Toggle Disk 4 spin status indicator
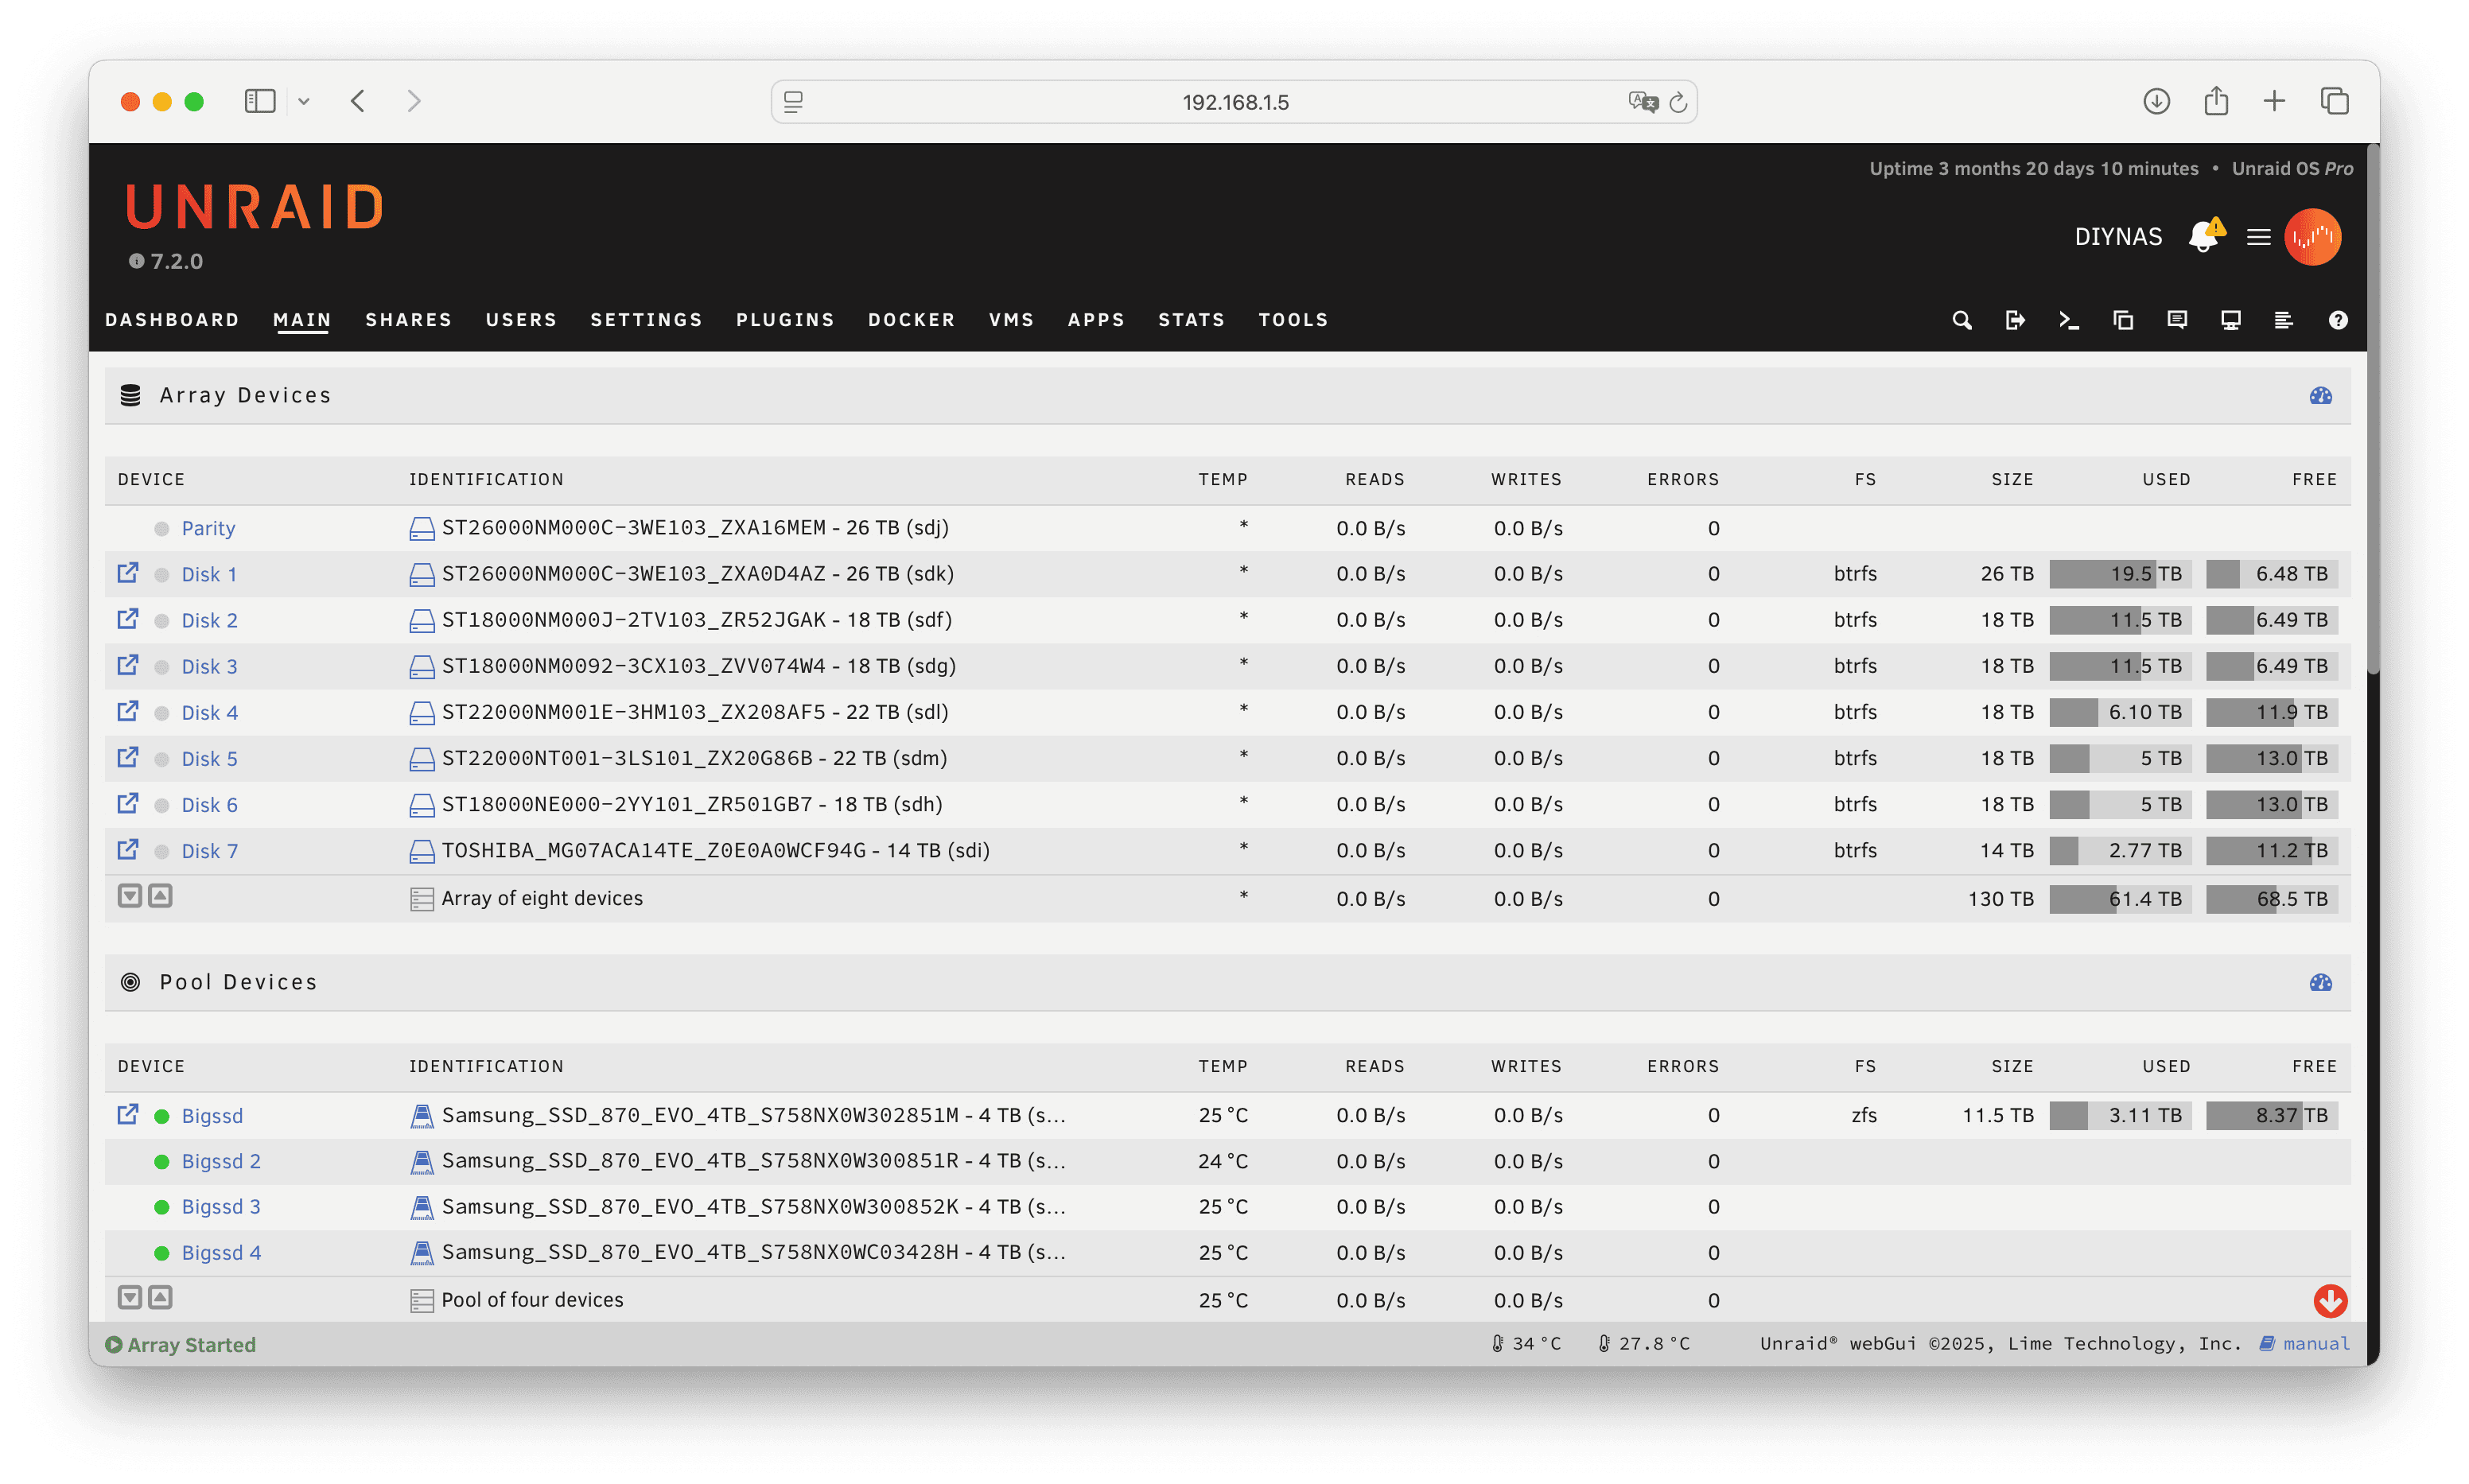The width and height of the screenshot is (2469, 1484). (162, 713)
